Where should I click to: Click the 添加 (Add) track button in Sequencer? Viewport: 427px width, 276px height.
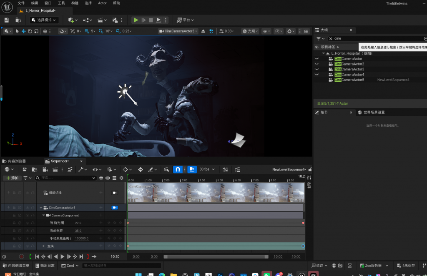[12, 178]
